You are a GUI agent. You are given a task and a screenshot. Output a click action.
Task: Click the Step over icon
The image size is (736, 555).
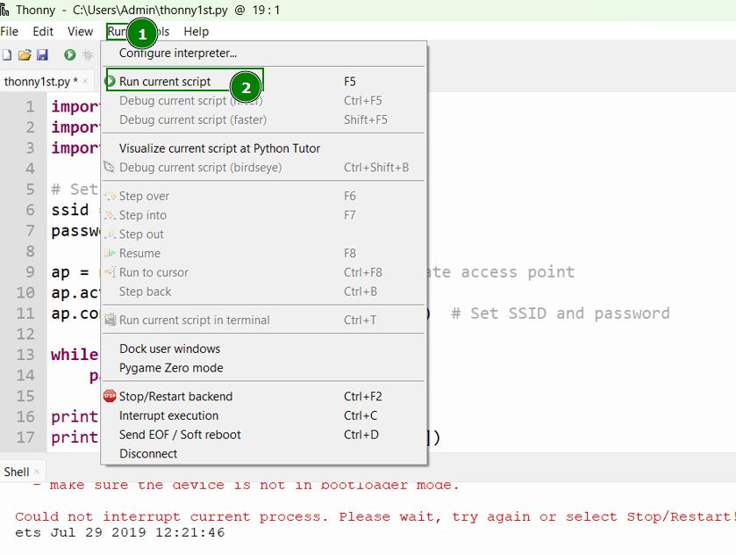[x=110, y=196]
